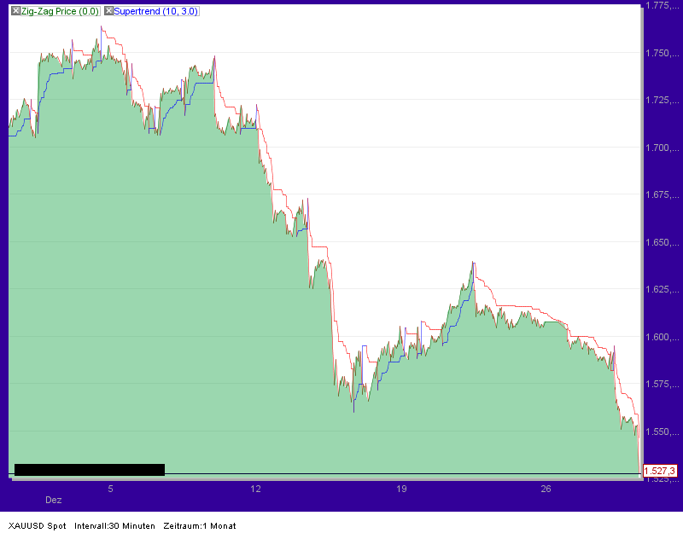Remove the Supertrend indicator
683x533 pixels.
tap(109, 10)
